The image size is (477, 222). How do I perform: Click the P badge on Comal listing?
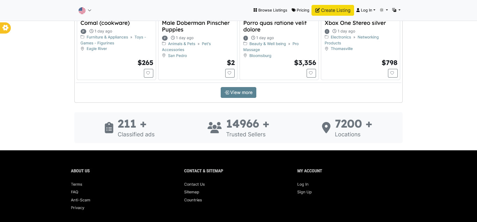83,31
